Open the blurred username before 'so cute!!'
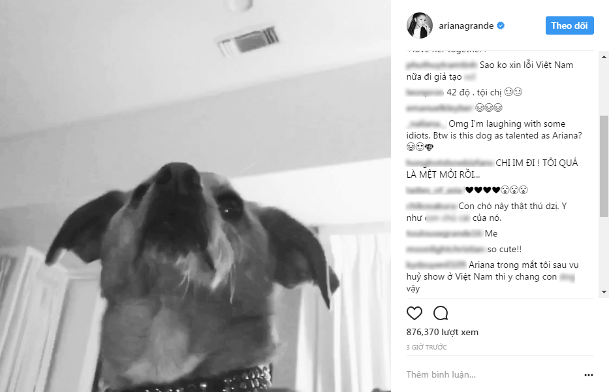The image size is (609, 392). pos(445,250)
